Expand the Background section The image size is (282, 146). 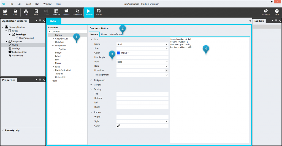pos(91,80)
